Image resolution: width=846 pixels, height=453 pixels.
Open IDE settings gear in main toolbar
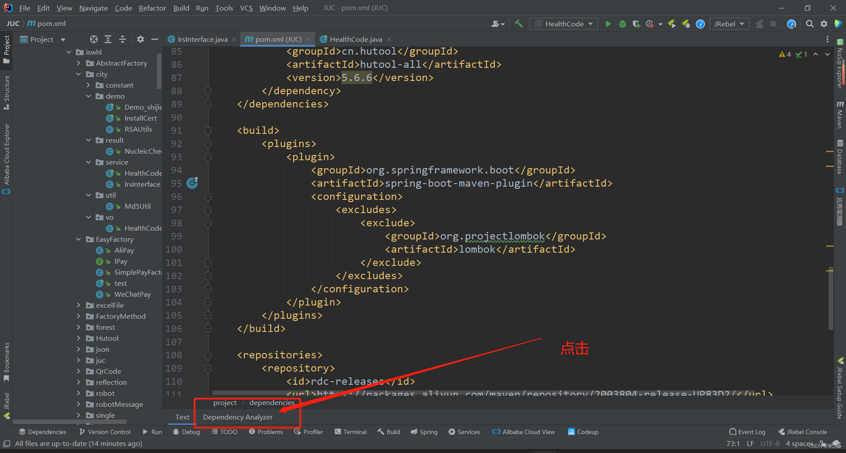[824, 24]
